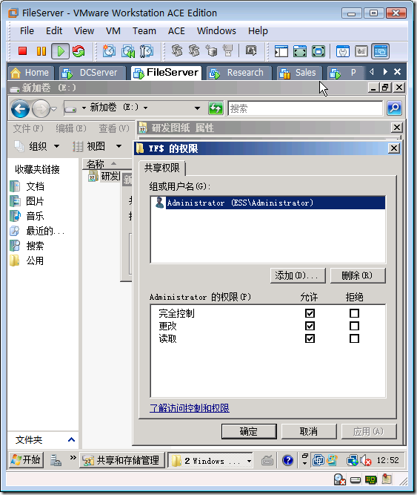Check Deny for 完全控制 permission

(354, 313)
